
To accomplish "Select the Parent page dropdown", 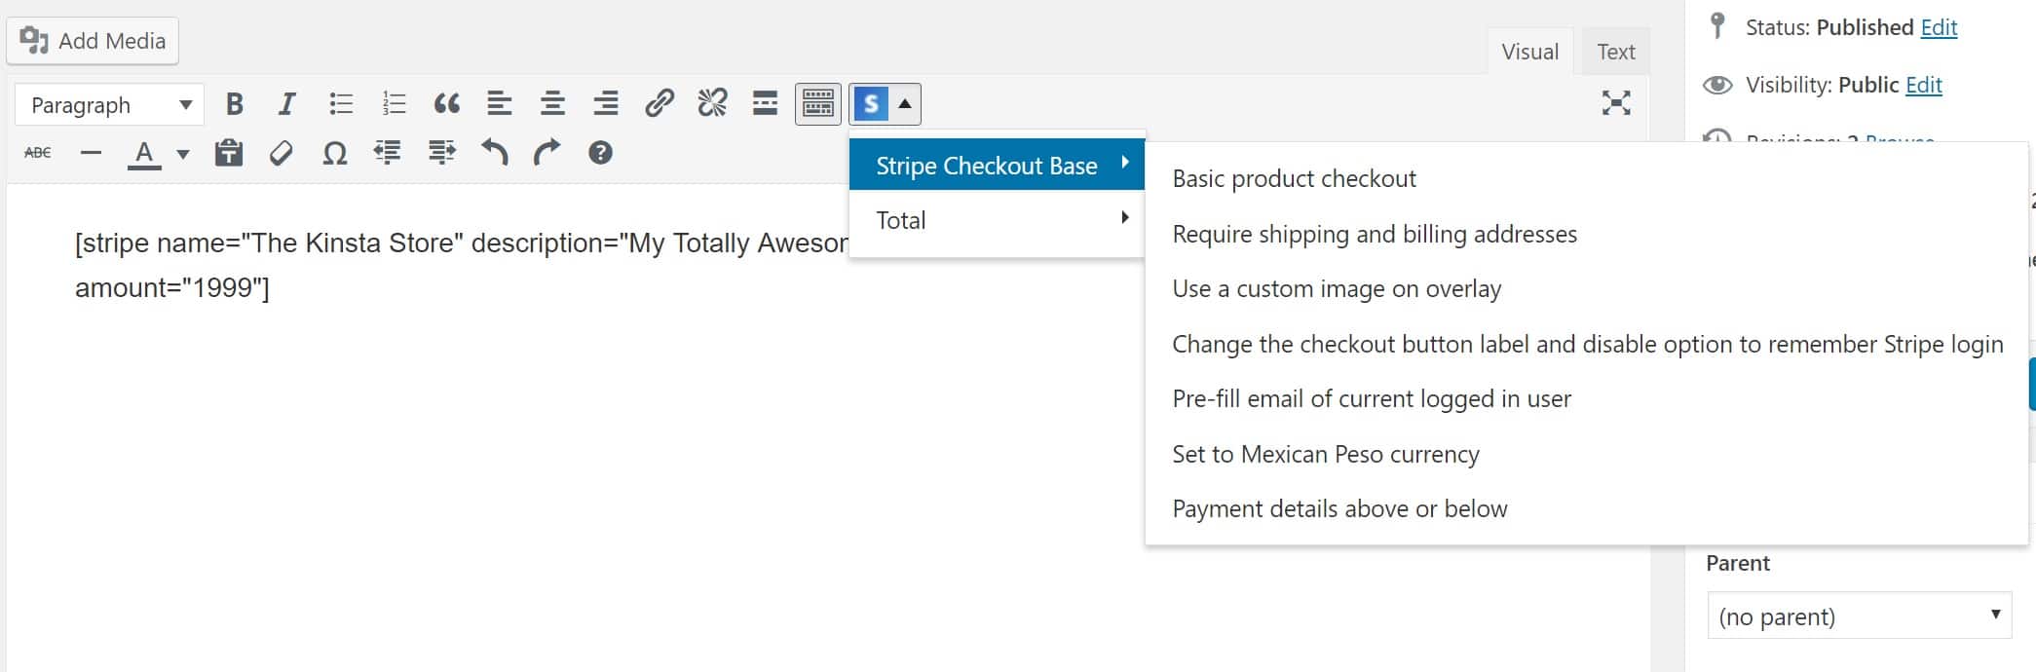I will point(1859,616).
